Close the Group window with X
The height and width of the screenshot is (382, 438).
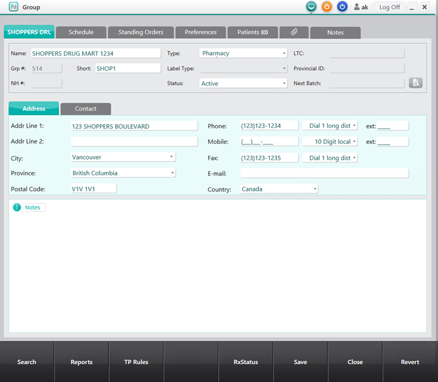point(424,7)
